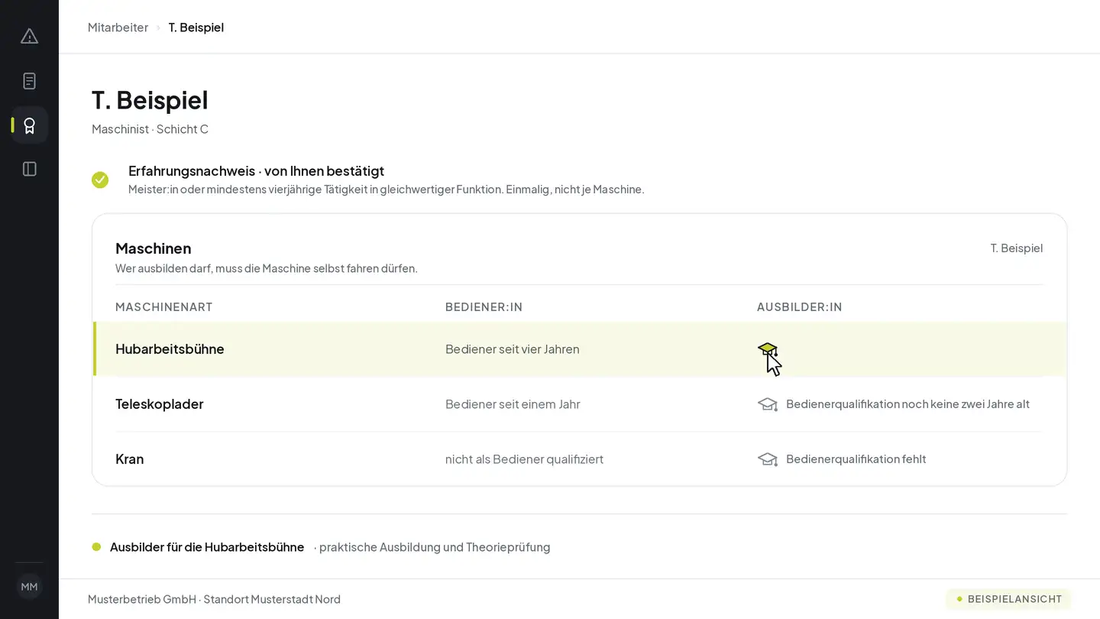
Task: Select the qualifications ribbon badge icon in sidebar
Action: [29, 125]
